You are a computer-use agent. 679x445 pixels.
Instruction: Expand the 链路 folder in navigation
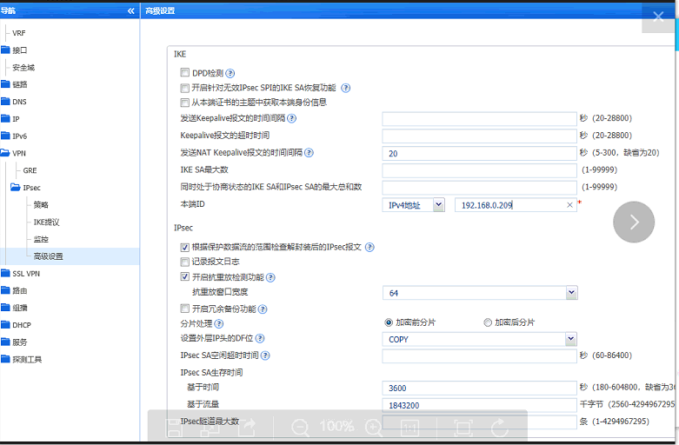click(5, 84)
